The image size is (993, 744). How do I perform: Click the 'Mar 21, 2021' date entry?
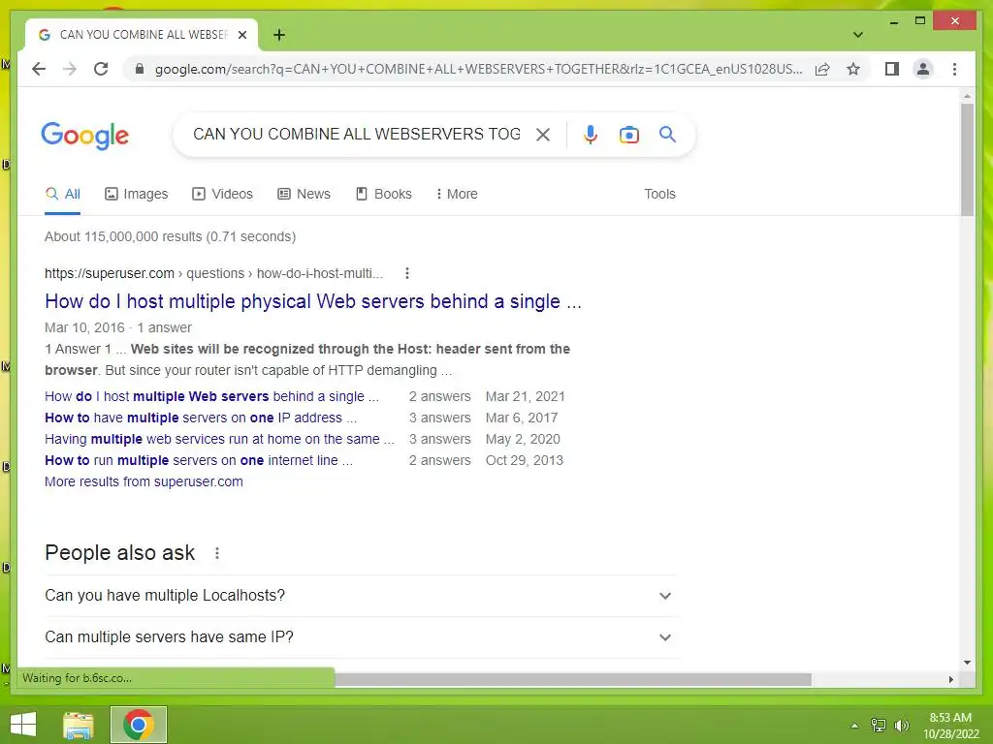point(525,396)
